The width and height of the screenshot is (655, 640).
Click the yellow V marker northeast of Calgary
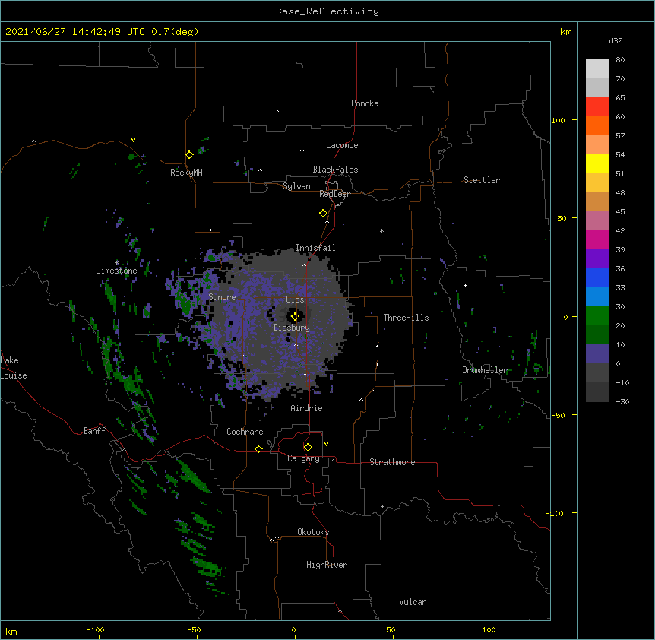click(326, 444)
